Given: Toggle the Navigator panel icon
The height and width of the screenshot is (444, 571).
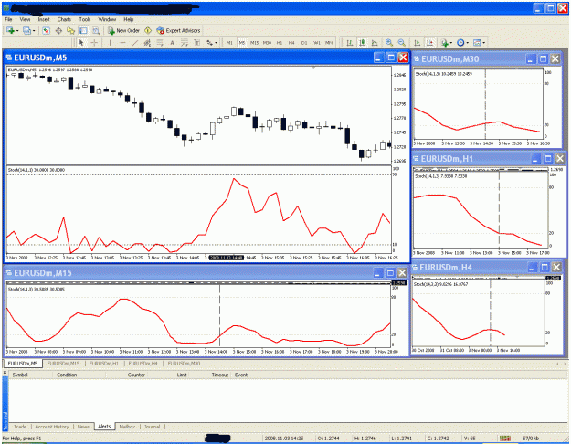Looking at the screenshot, I should [70, 30].
